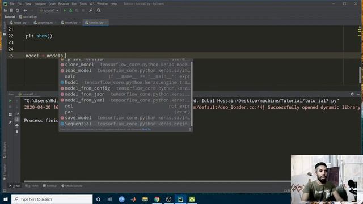Open the Navigate menu
Image resolution: width=363 pixels, height=204 pixels.
click(x=40, y=4)
